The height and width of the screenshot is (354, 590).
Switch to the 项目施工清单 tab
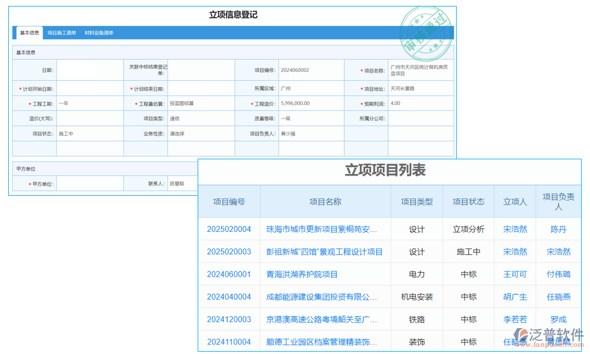(63, 33)
